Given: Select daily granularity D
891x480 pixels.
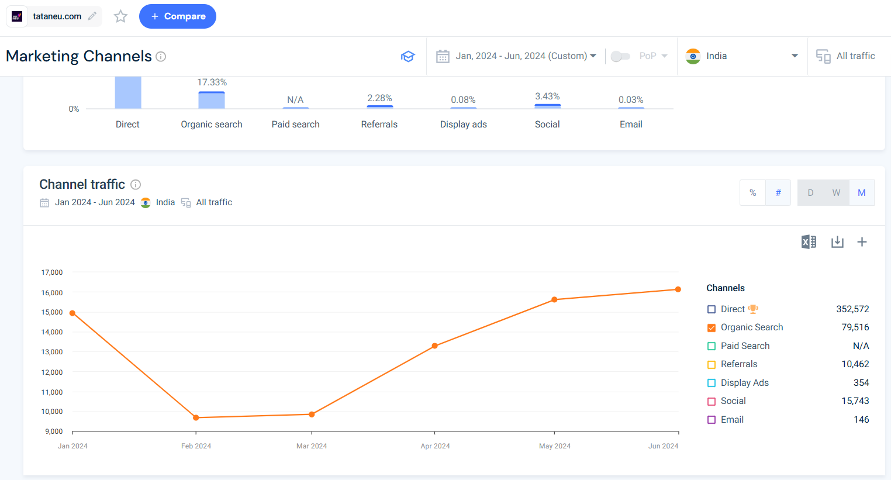Looking at the screenshot, I should 810,192.
